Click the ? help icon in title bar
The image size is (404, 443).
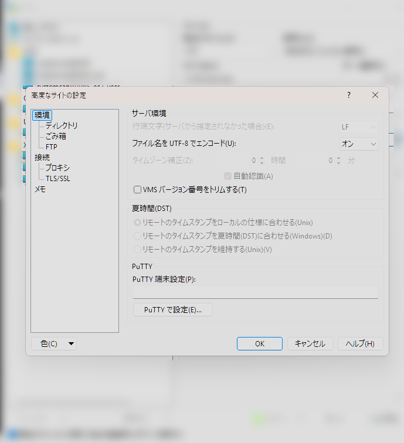349,95
